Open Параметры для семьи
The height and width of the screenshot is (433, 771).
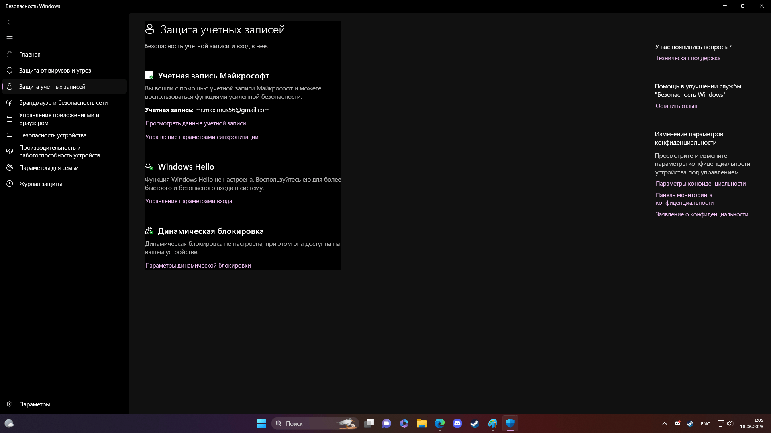tap(64, 167)
